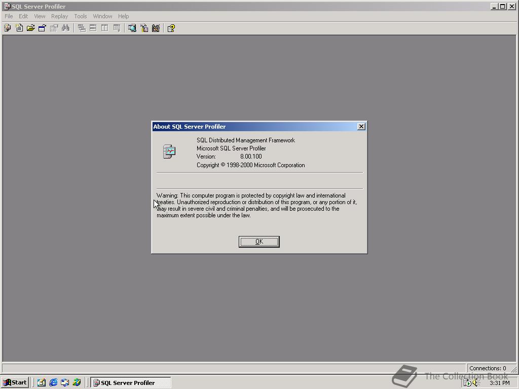Click the 'Version: 8.00.100' text
Image resolution: width=519 pixels, height=389 pixels.
pos(229,157)
